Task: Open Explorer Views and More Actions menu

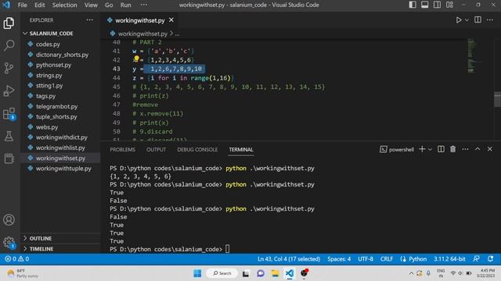Action: click(90, 20)
